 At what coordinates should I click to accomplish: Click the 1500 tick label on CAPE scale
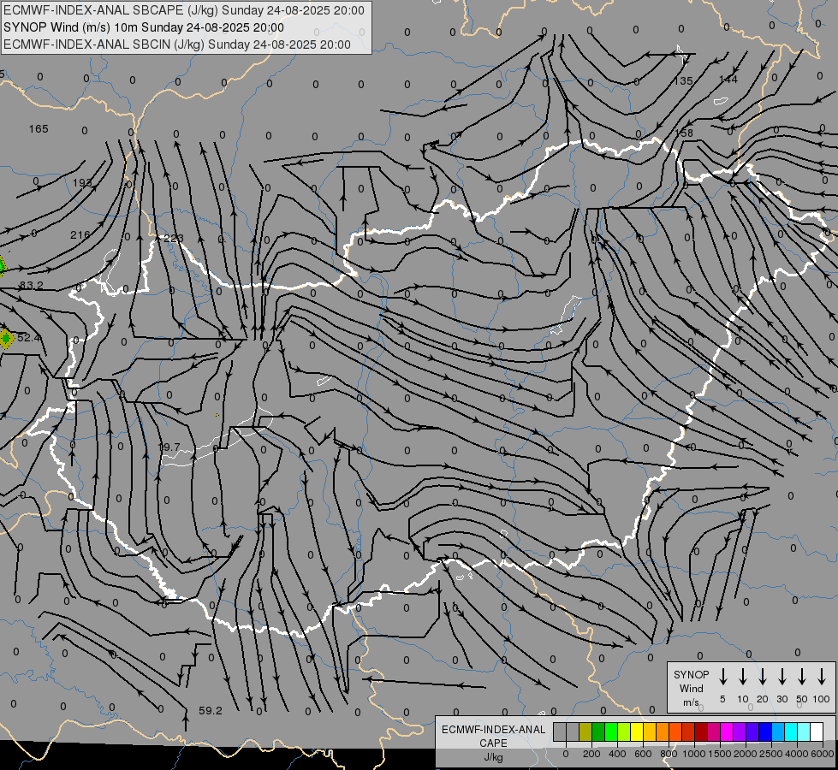(719, 754)
